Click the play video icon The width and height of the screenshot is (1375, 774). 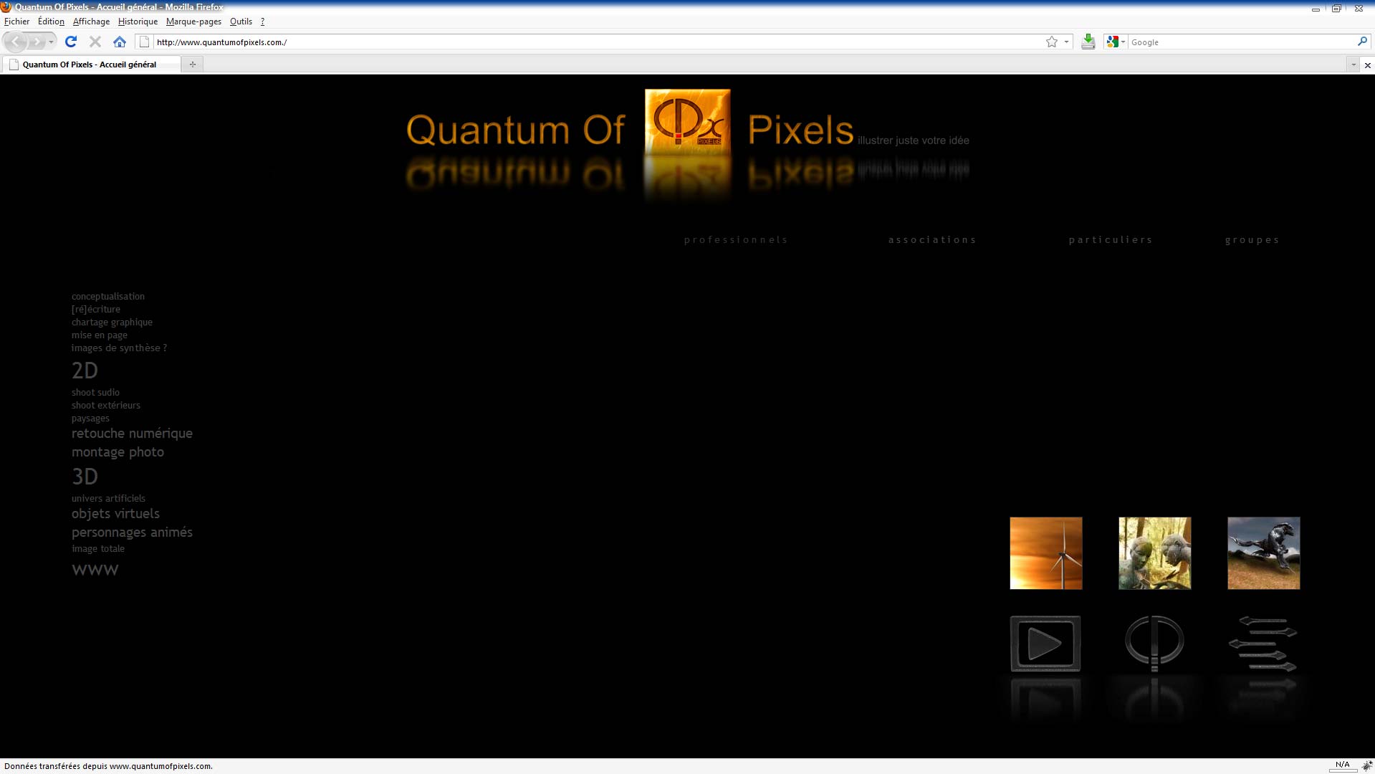1045,643
